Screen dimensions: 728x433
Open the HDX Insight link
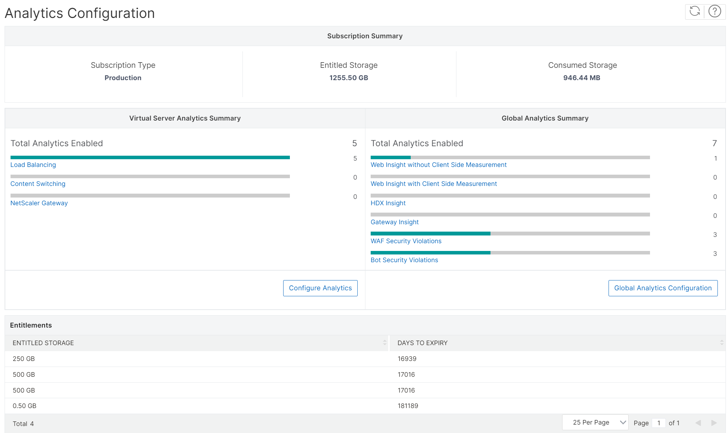click(x=388, y=203)
